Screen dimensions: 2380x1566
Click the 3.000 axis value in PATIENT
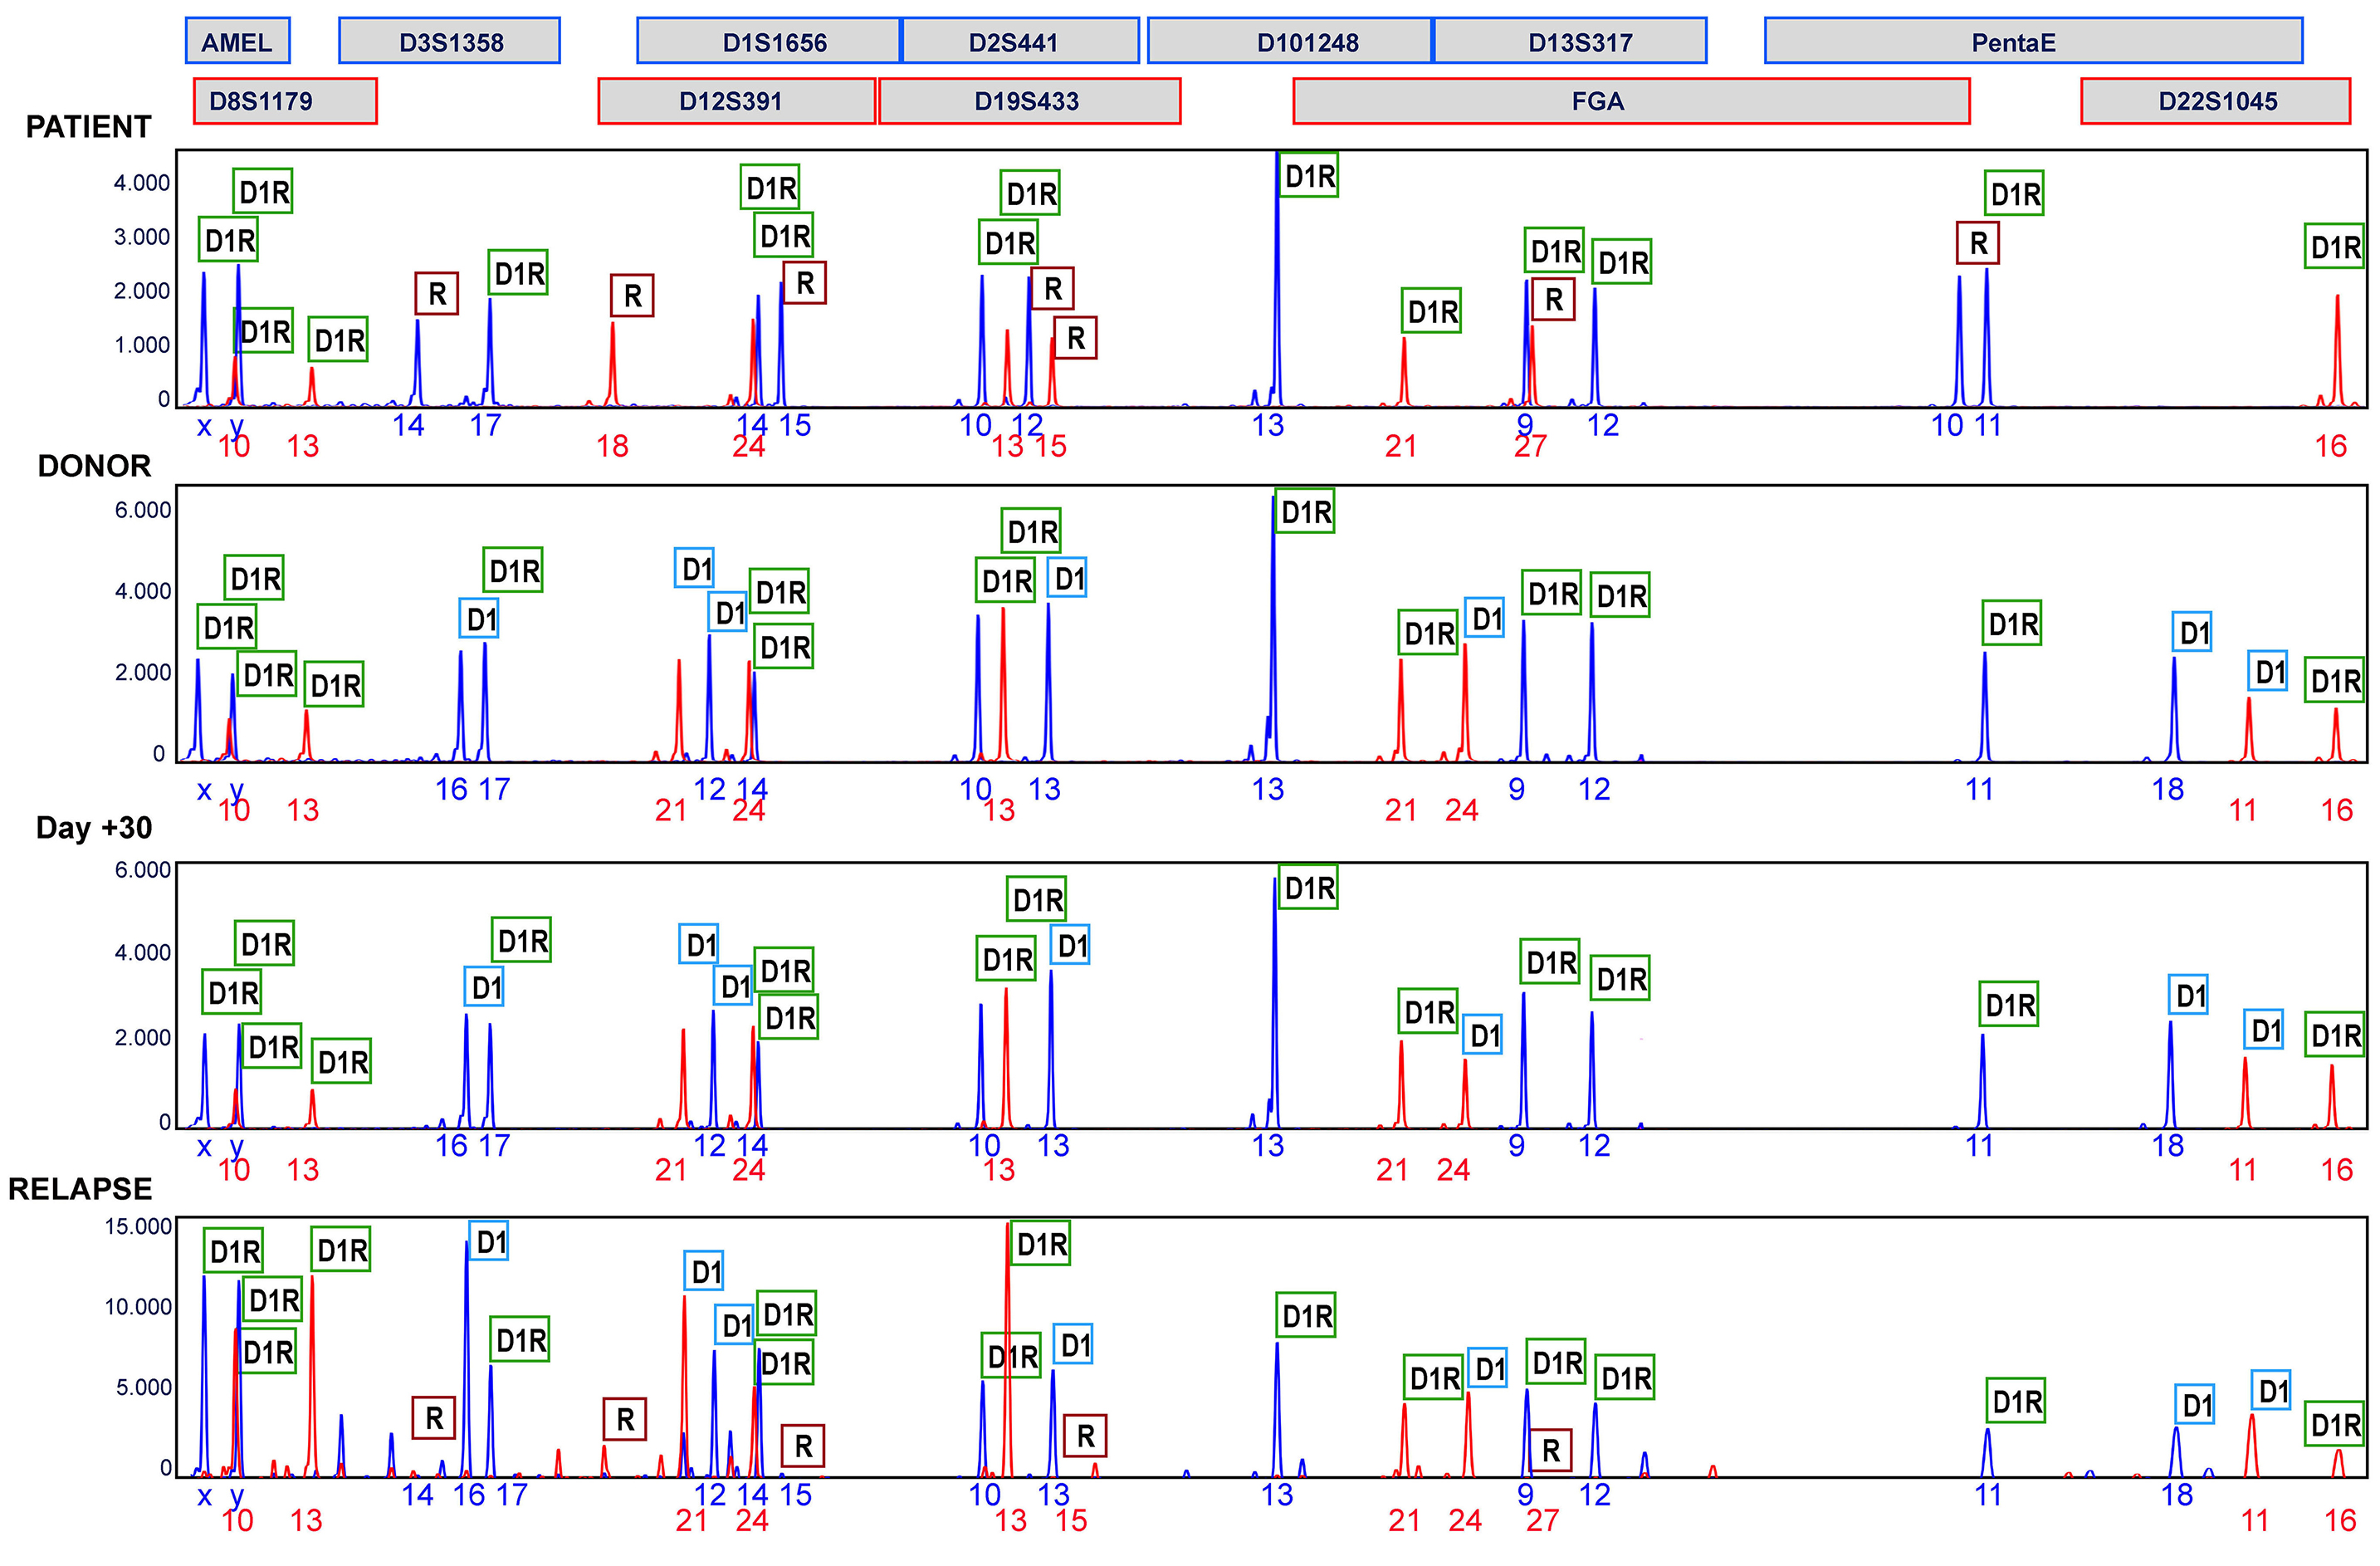click(x=141, y=237)
